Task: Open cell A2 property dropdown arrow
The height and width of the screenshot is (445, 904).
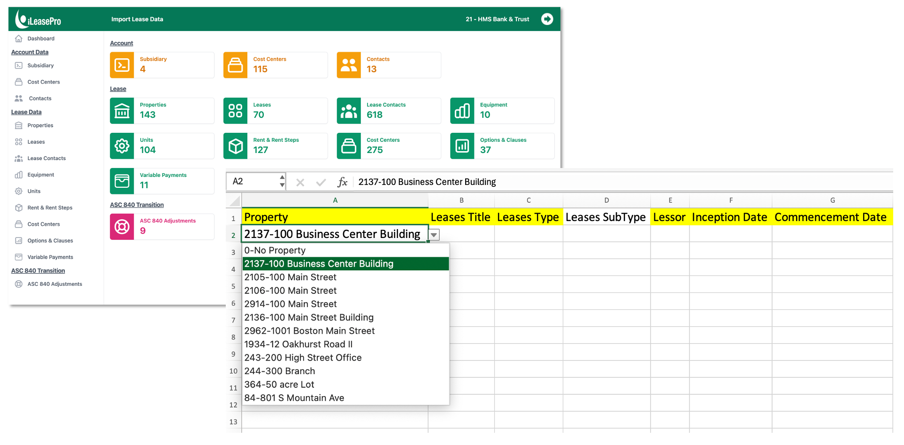Action: coord(434,235)
